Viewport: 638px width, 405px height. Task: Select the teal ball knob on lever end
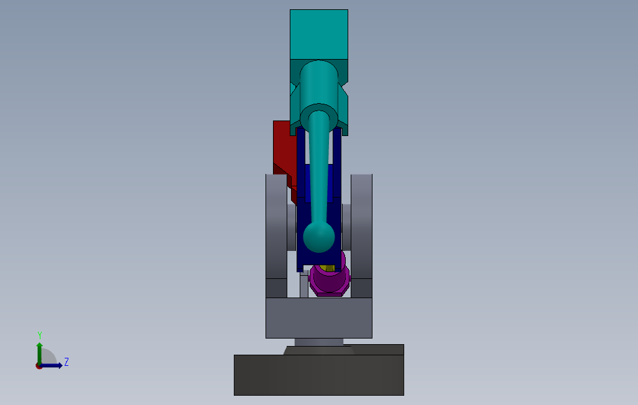point(319,237)
